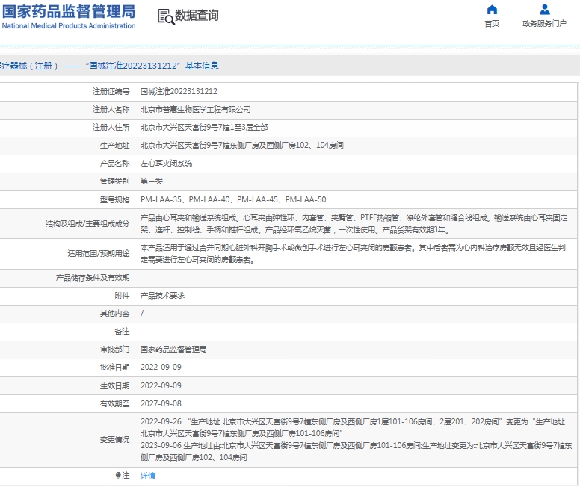The width and height of the screenshot is (580, 490).
Task: Select expiry date 2027-09-08
Action: click(x=161, y=404)
